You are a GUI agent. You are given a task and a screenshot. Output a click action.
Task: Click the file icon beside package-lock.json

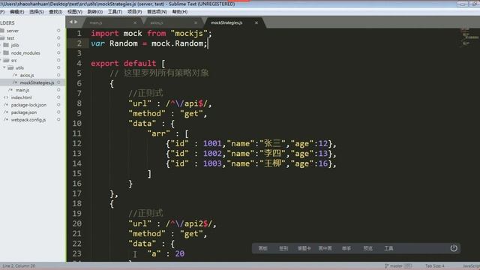pos(6,105)
